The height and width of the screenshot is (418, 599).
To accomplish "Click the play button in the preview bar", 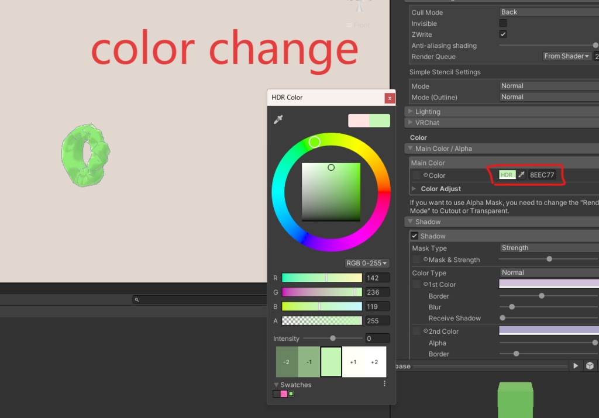I will (576, 366).
